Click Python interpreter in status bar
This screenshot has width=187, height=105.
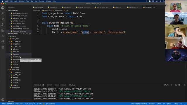pyautogui.click(x=12, y=104)
